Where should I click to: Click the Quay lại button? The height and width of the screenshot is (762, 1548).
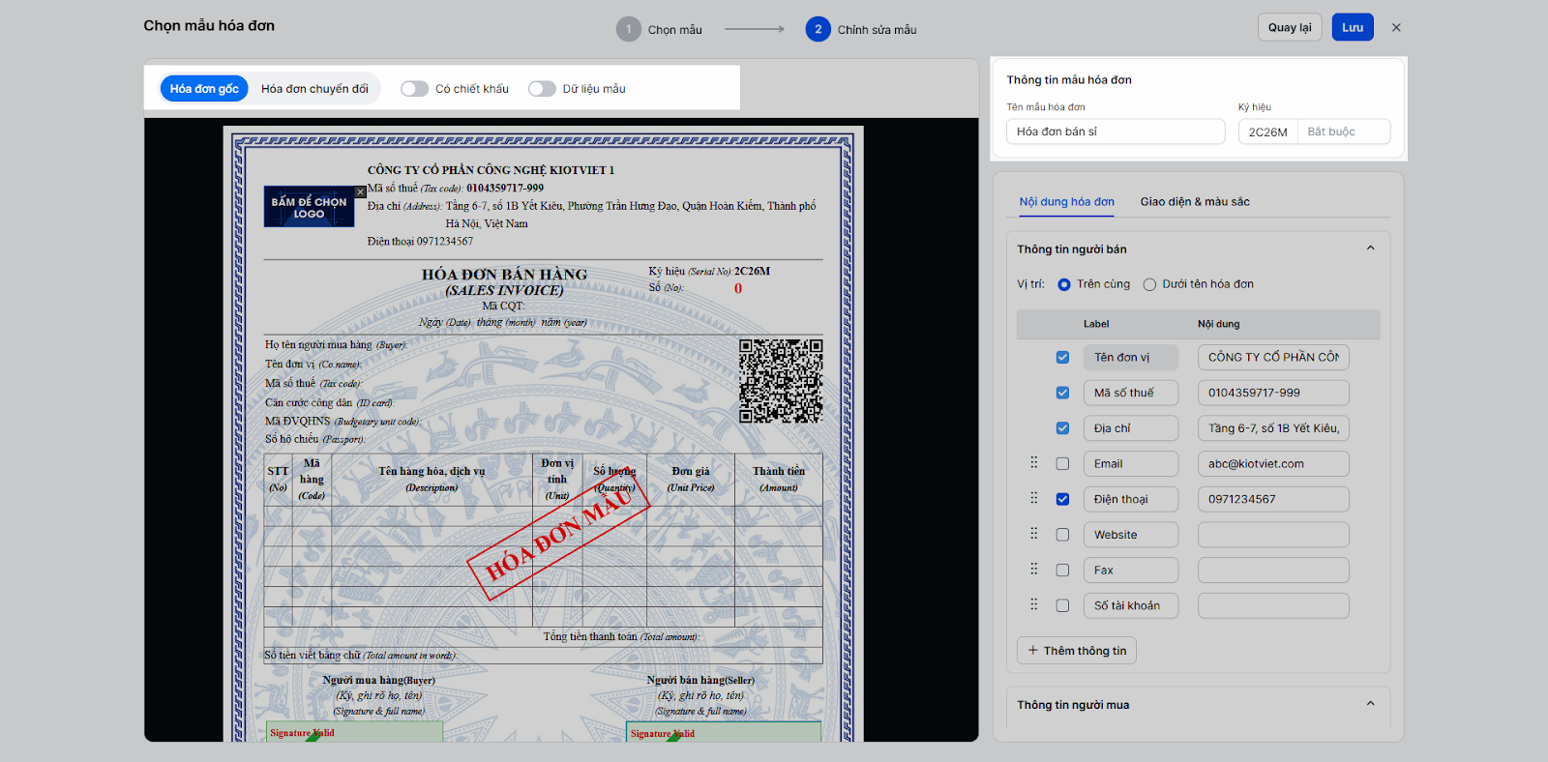[x=1290, y=27]
